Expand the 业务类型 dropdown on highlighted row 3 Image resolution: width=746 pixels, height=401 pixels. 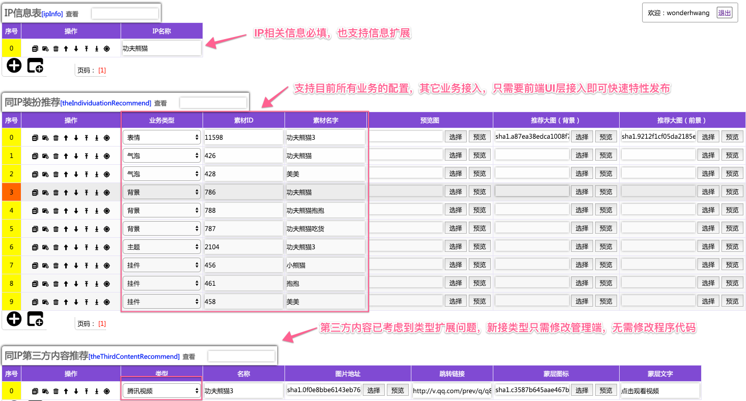click(x=161, y=191)
